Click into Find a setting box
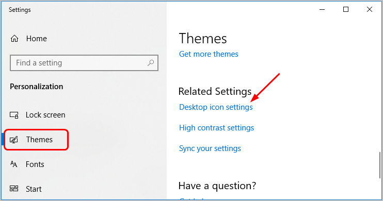This screenshot has width=383, height=201. tap(84, 63)
